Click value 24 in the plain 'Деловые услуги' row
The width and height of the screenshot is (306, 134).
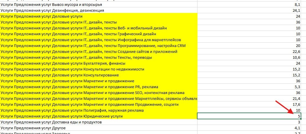coord(249,16)
